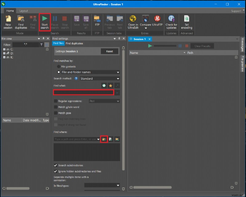Enable the Match case checkbox
The image size is (246, 197).
pos(56,113)
